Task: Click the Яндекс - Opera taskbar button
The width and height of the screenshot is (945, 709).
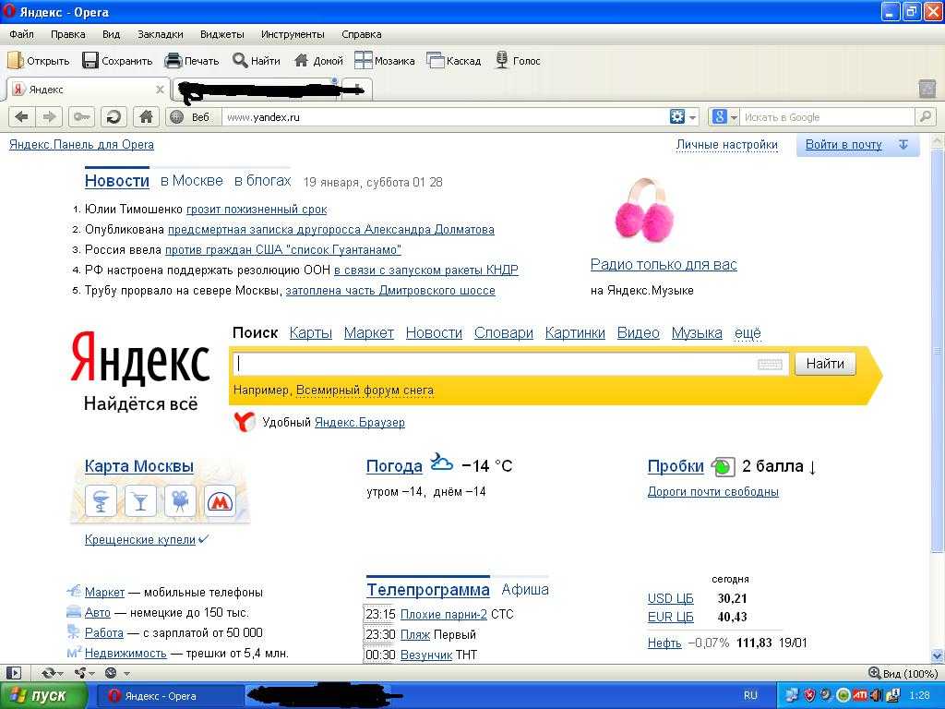Action: [169, 696]
